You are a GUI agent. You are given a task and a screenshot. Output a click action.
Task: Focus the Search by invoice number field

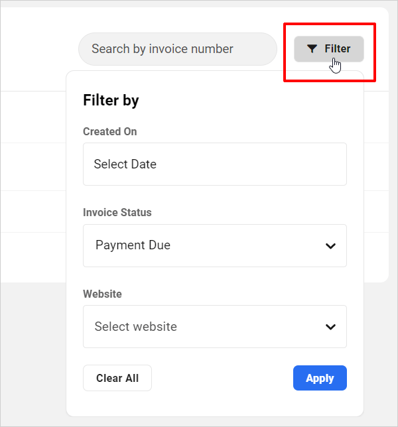(178, 49)
